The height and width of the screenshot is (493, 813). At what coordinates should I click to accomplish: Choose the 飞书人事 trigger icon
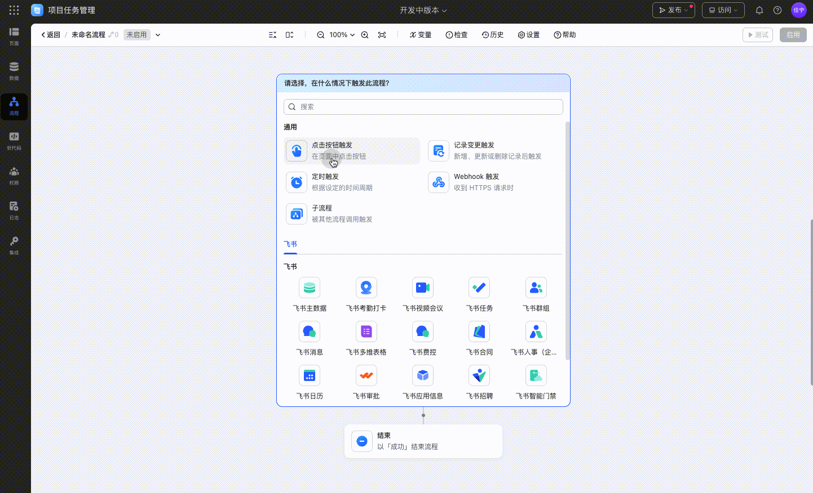[x=536, y=331]
